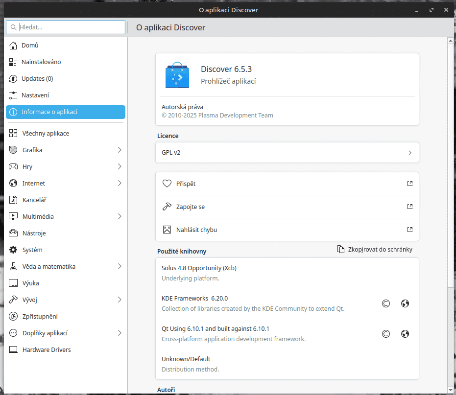Open Qt website globe icon
This screenshot has width=456, height=395.
405,334
